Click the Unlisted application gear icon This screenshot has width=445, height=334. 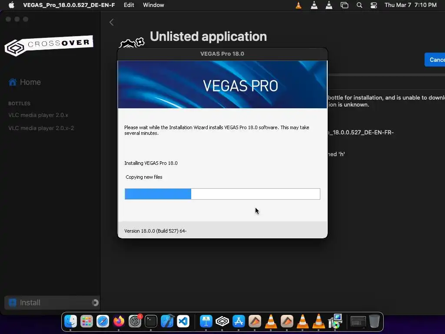(x=132, y=43)
